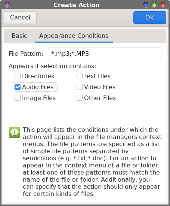Click the help description paragraph text

[x=92, y=162]
